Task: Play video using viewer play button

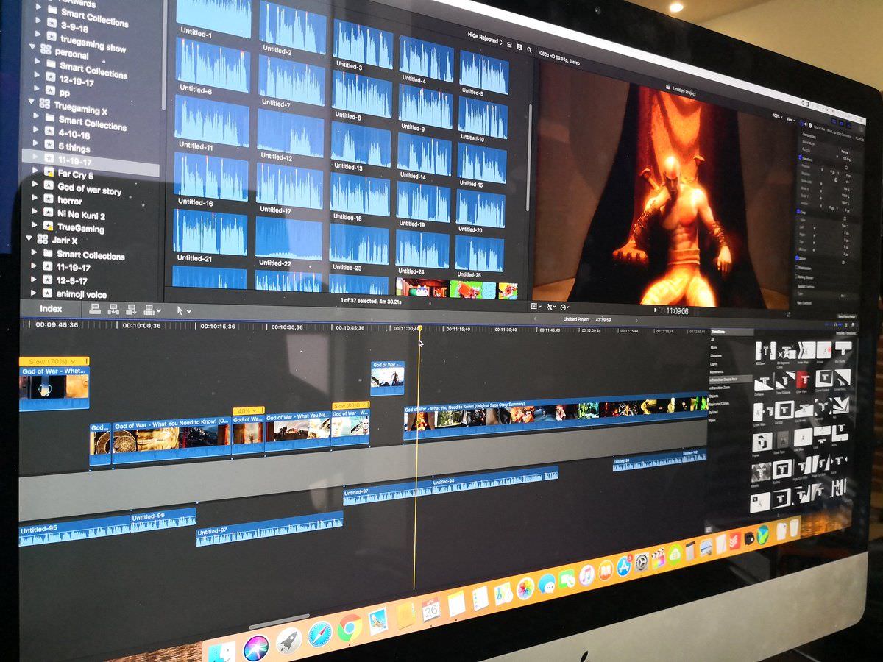Action: [x=656, y=310]
